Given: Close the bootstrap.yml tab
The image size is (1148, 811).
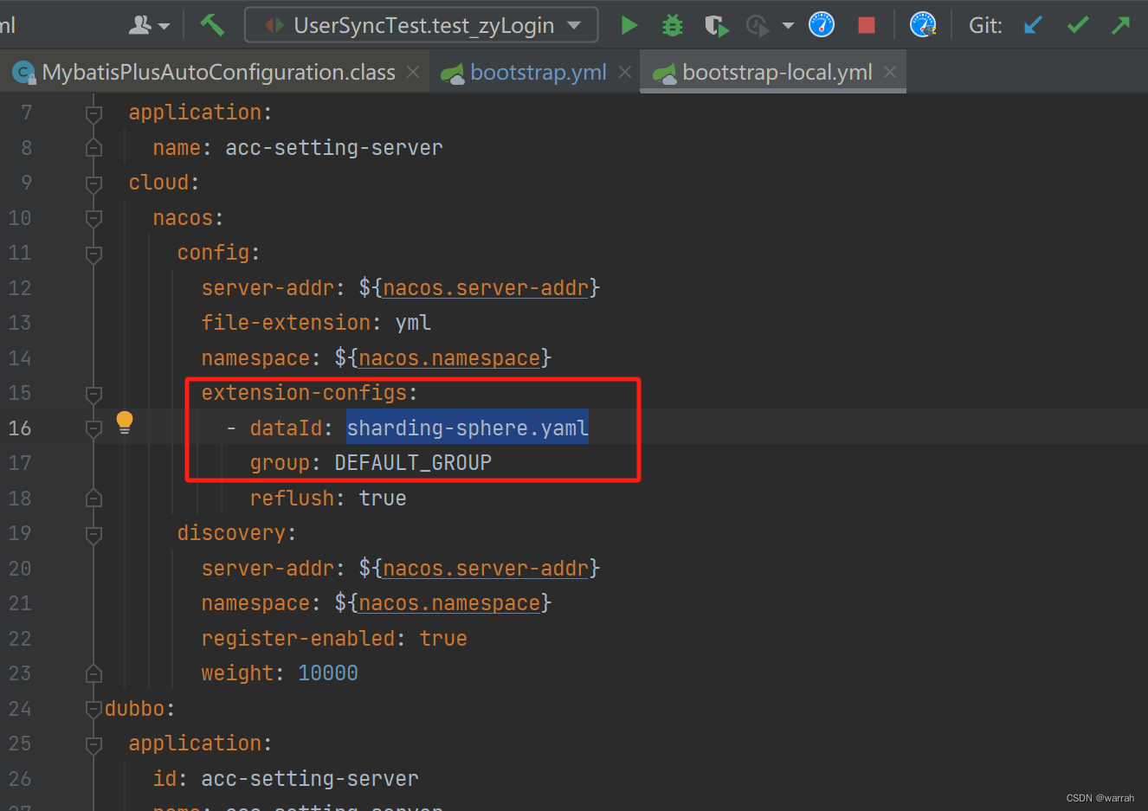Looking at the screenshot, I should (625, 72).
